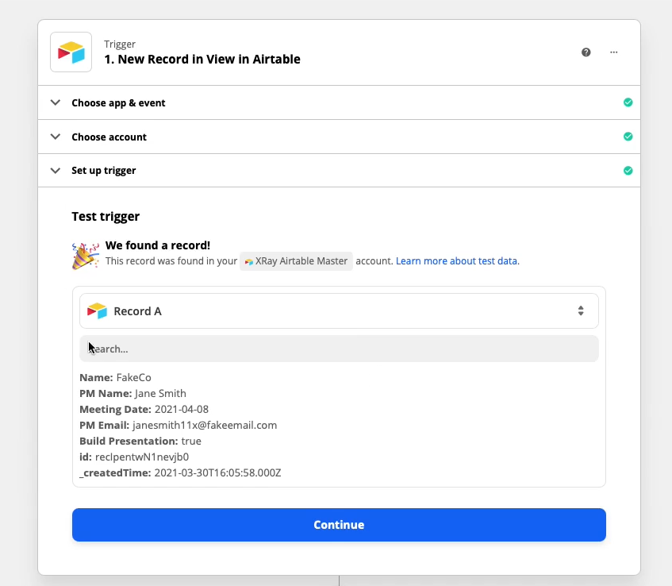The image size is (672, 586).
Task: Open the help question mark icon
Action: click(x=586, y=52)
